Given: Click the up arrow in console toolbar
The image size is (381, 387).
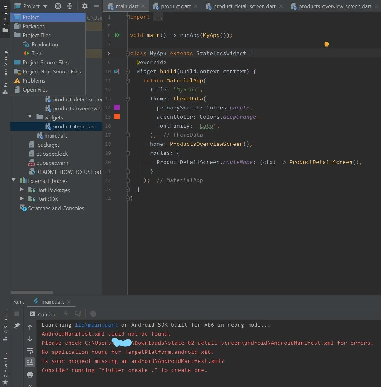Looking at the screenshot, I should pyautogui.click(x=30, y=327).
